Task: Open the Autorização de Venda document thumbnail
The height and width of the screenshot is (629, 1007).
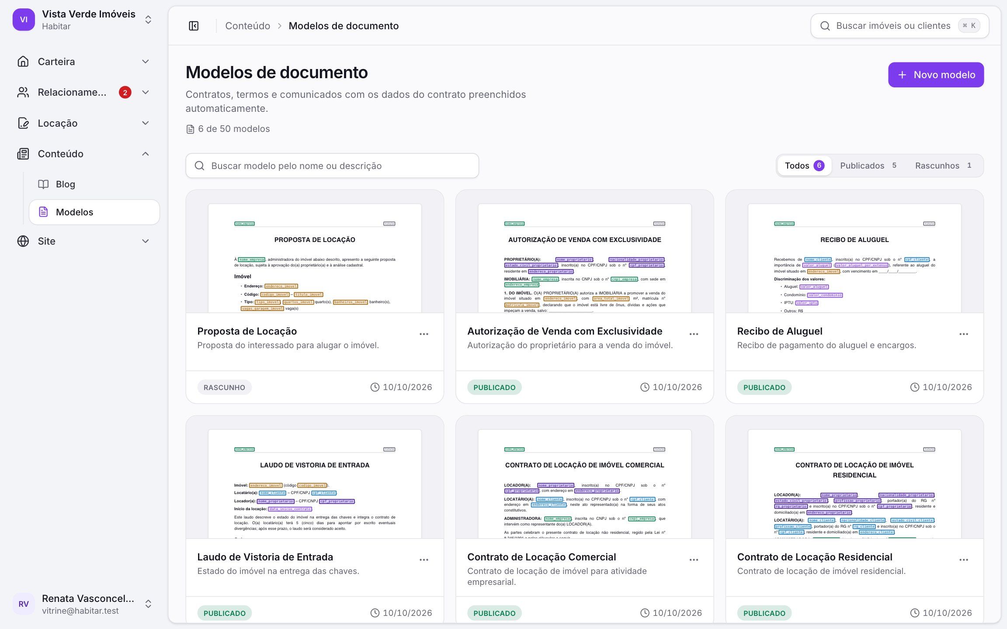Action: (x=584, y=252)
